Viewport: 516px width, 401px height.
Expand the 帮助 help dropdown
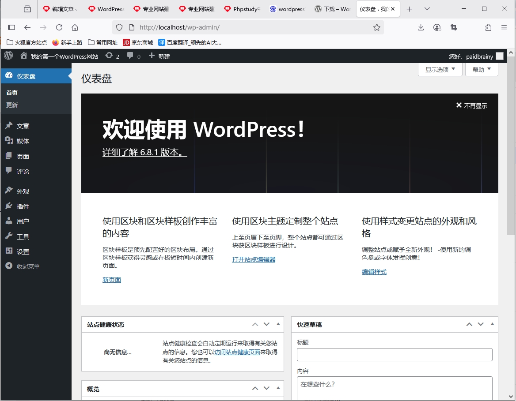click(x=482, y=69)
